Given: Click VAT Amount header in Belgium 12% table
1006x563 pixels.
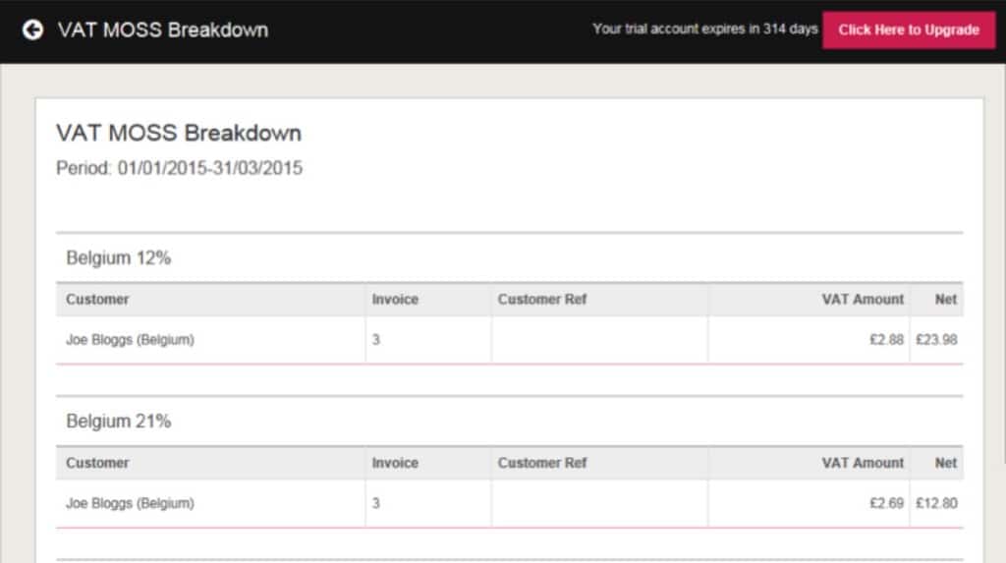Looking at the screenshot, I should pyautogui.click(x=863, y=300).
